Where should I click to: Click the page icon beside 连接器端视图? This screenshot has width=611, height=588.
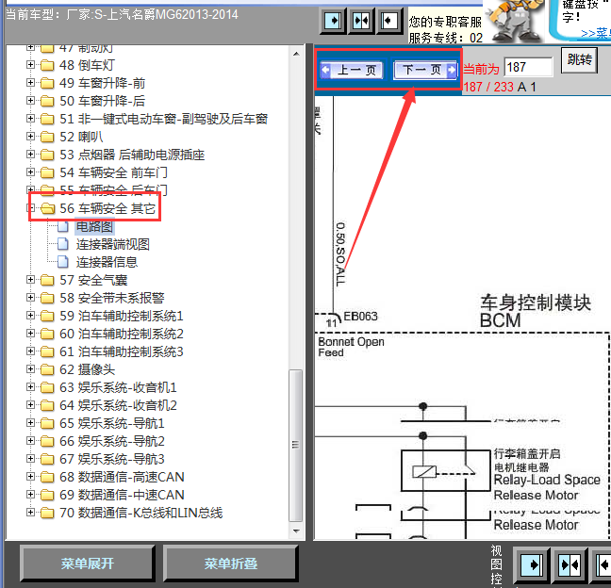(63, 245)
